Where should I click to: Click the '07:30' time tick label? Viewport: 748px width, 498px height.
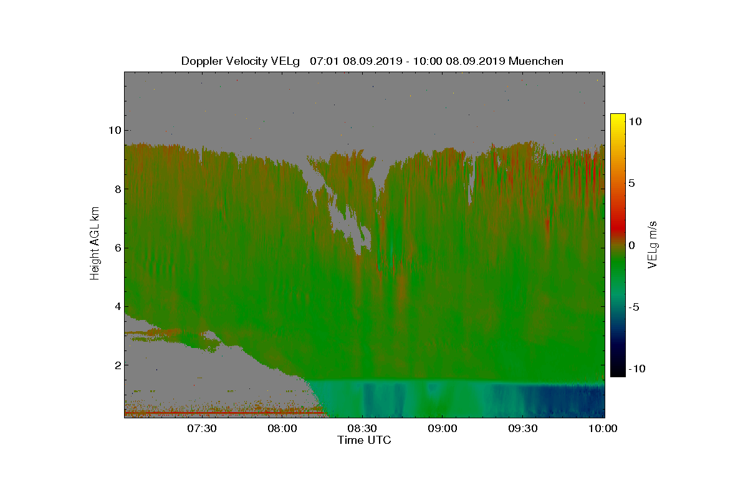click(x=201, y=429)
